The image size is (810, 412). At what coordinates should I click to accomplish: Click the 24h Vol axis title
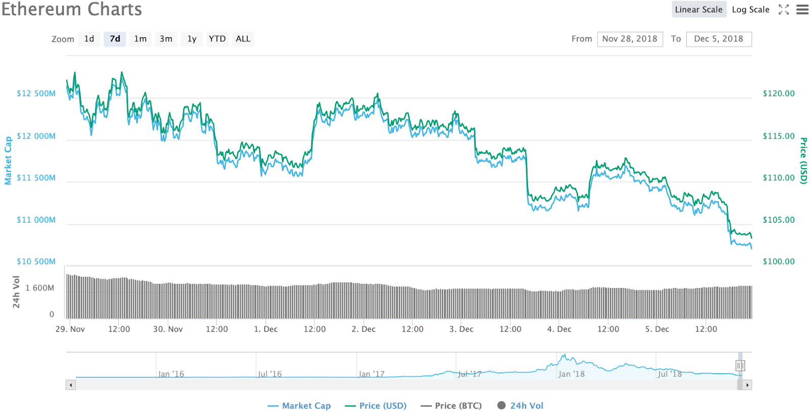(16, 292)
